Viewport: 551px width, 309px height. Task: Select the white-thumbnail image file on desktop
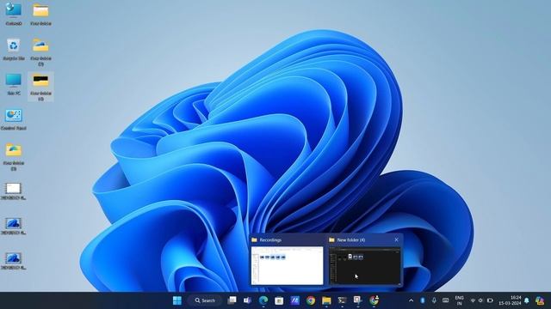(14, 191)
